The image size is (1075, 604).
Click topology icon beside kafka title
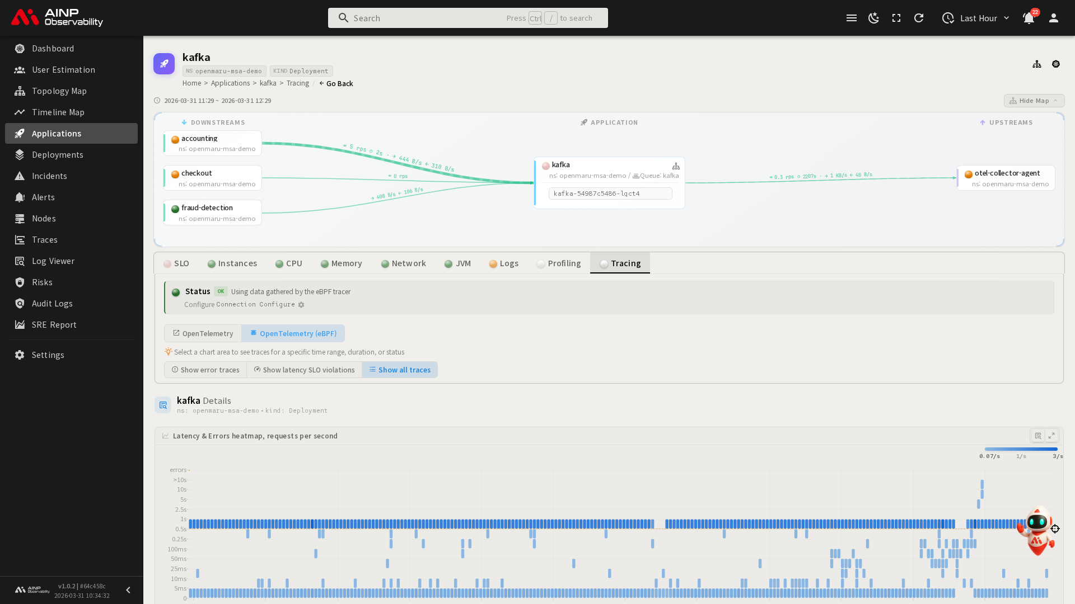1037,64
